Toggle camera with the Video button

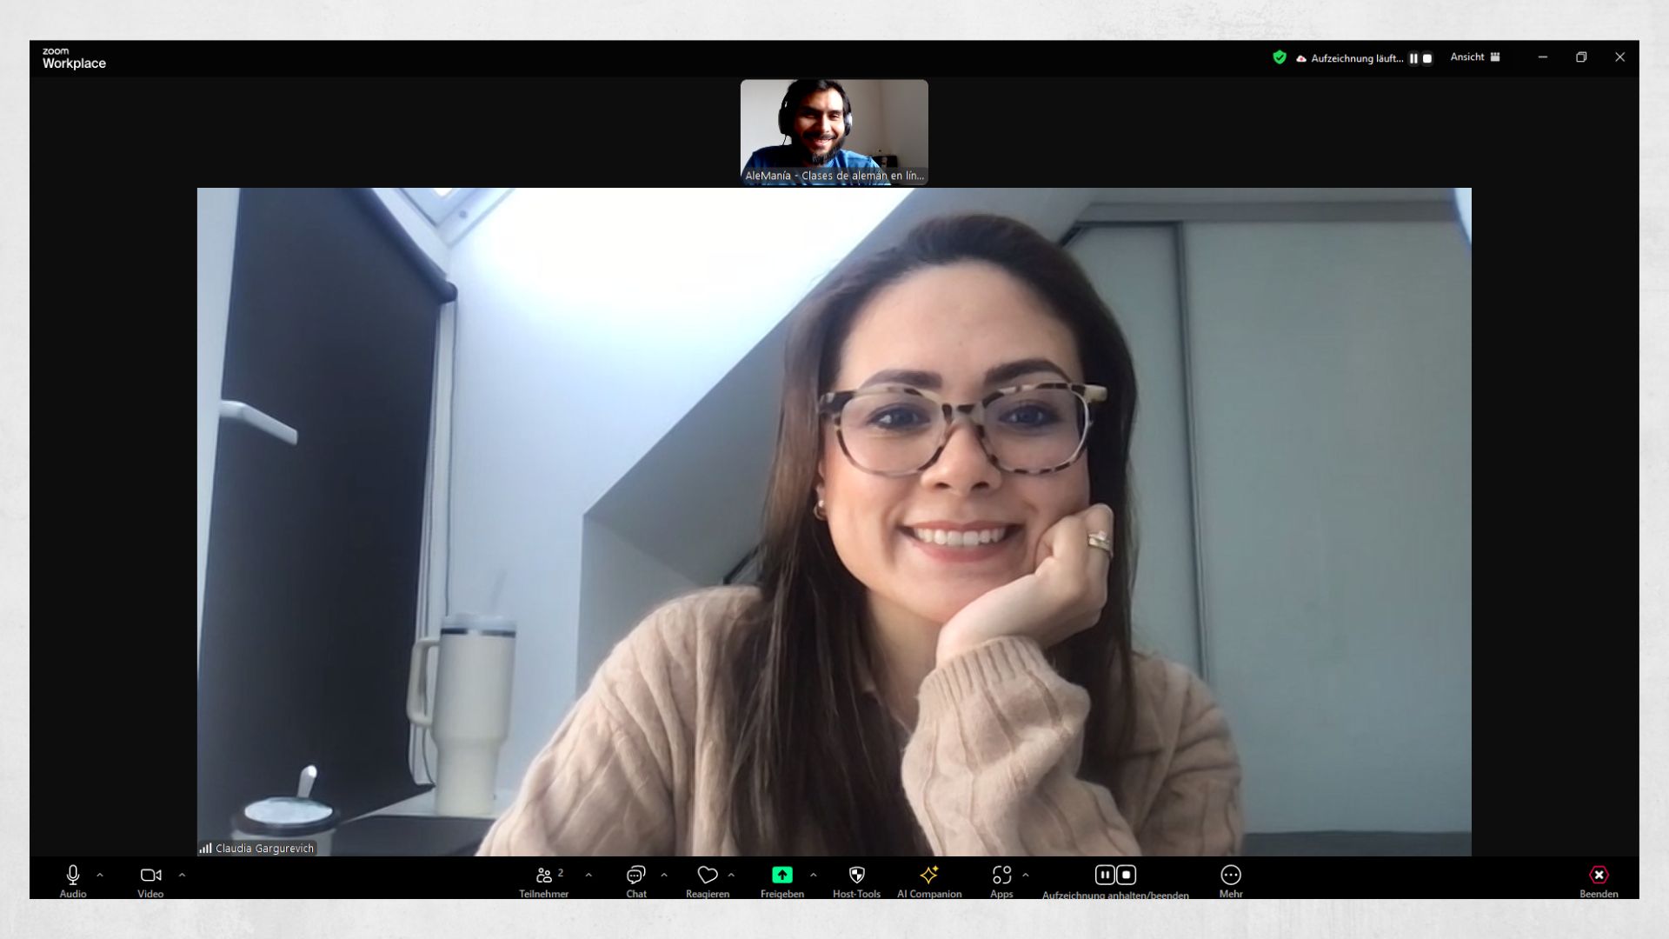point(150,876)
